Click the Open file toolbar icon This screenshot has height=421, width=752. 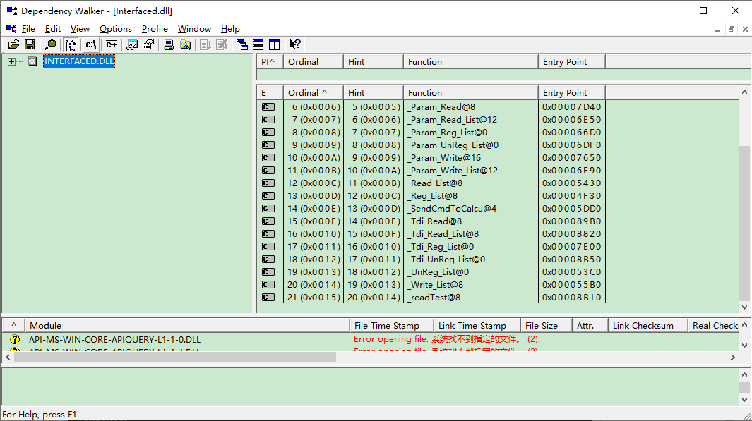(13, 44)
